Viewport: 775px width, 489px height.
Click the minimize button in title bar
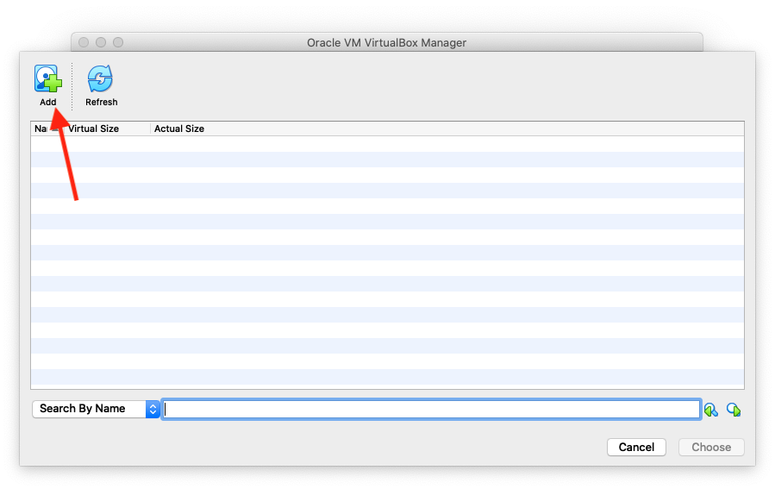tap(101, 42)
